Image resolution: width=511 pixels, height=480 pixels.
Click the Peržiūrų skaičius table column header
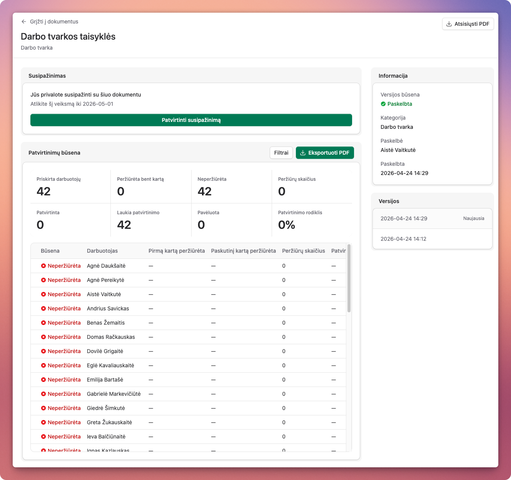pos(303,251)
